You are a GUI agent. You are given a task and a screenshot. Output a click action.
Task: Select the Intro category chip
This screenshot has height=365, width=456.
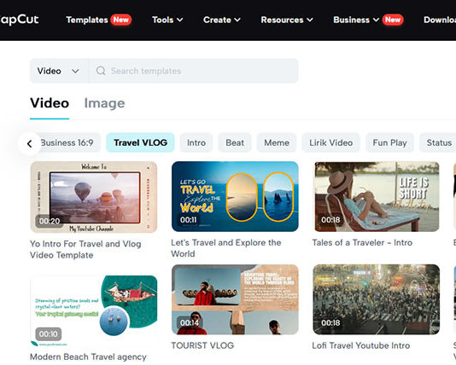pyautogui.click(x=196, y=142)
